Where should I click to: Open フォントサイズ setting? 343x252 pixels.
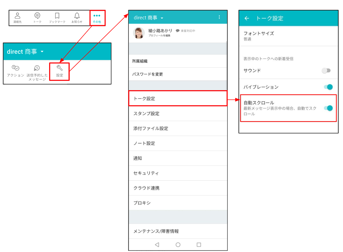tap(288, 36)
